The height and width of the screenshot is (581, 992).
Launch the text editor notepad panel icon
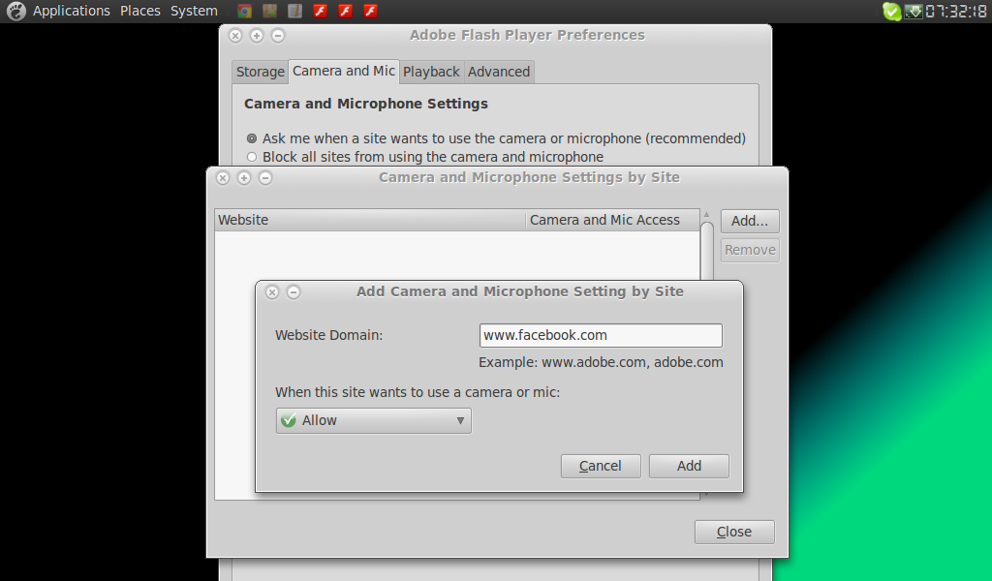coord(294,11)
